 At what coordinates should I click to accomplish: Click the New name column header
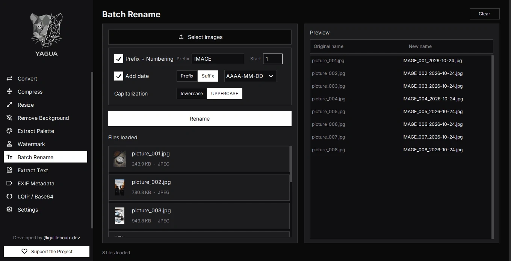(420, 46)
